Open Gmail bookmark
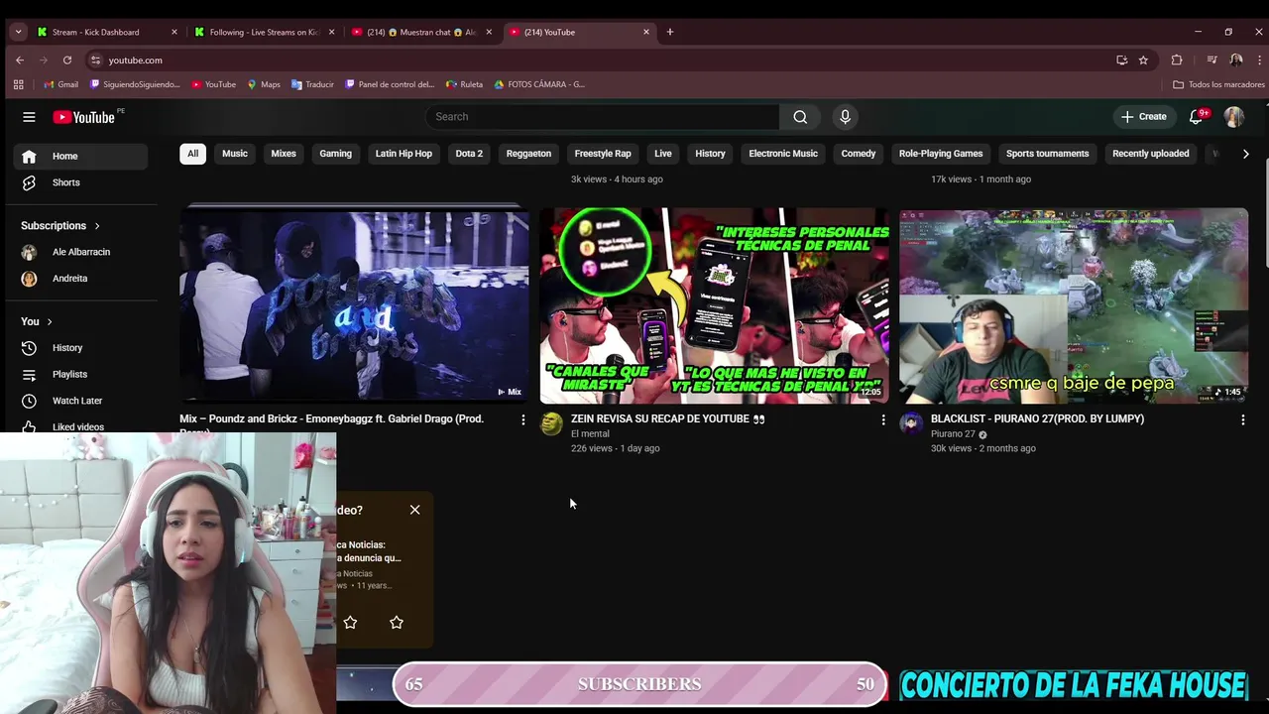Image resolution: width=1269 pixels, height=714 pixels. point(60,84)
